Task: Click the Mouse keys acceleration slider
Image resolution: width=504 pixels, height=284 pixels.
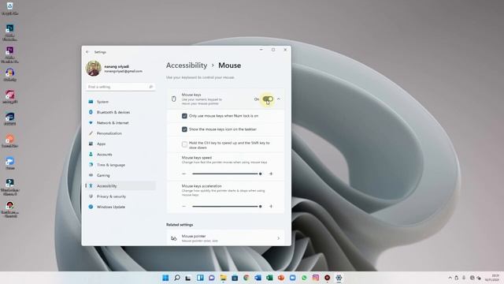Action: coord(227,207)
